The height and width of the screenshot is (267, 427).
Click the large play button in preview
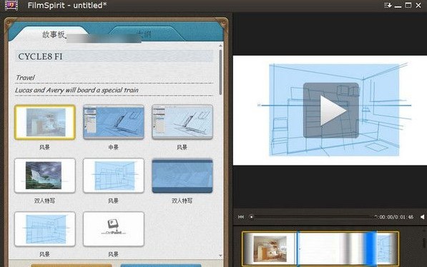[331, 111]
